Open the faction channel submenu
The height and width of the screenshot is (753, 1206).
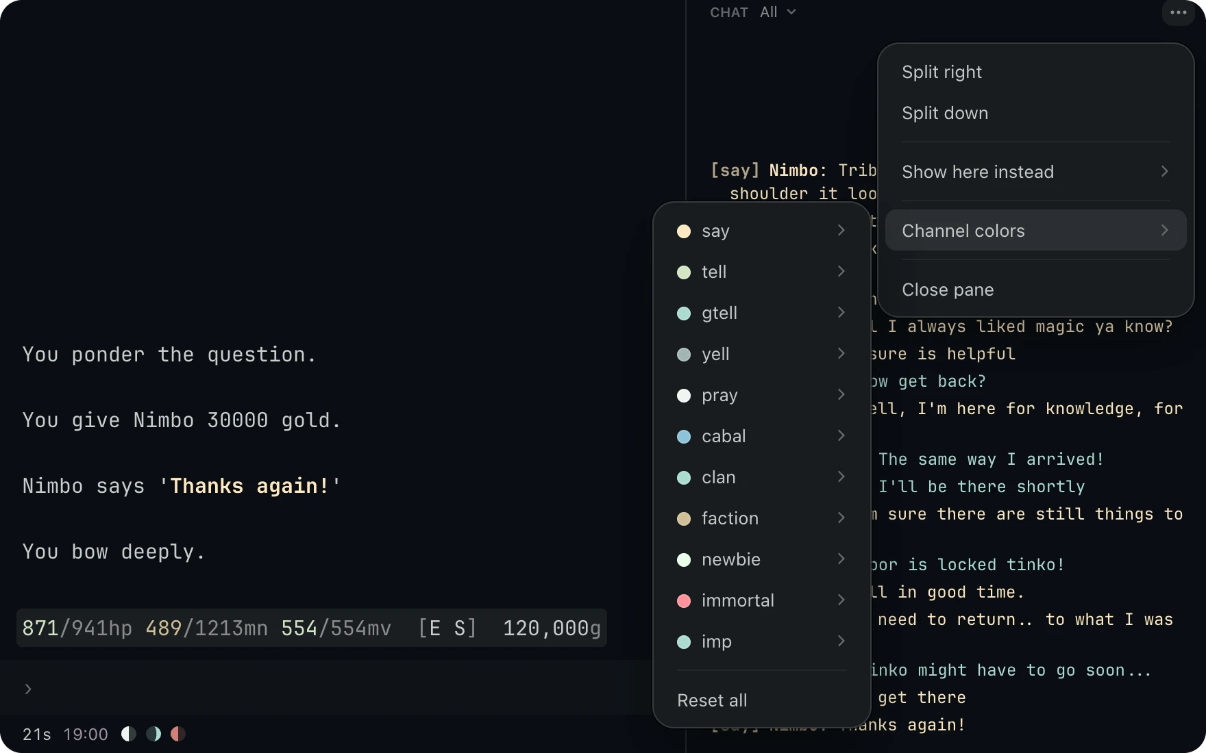(x=761, y=518)
